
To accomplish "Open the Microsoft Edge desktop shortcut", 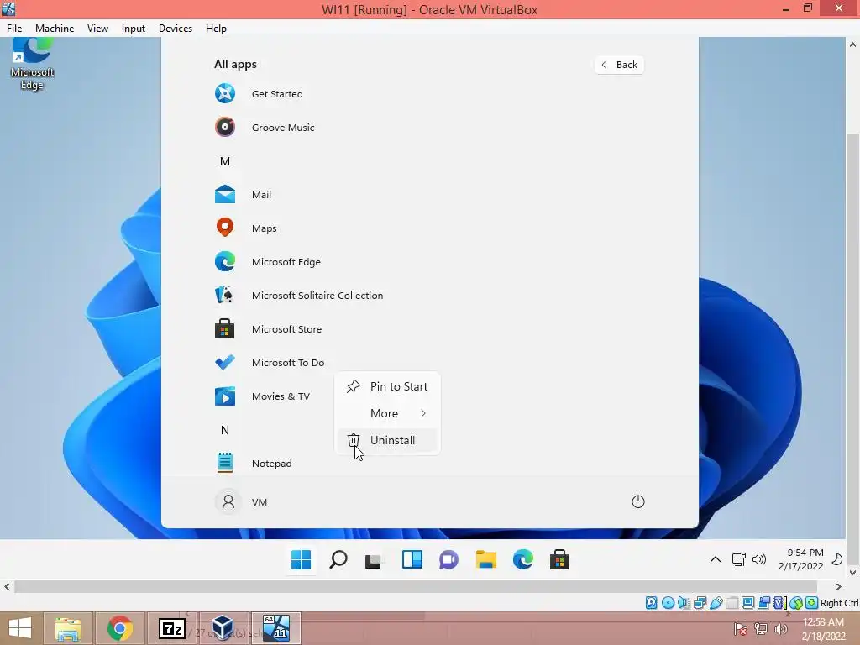I will click(32, 64).
